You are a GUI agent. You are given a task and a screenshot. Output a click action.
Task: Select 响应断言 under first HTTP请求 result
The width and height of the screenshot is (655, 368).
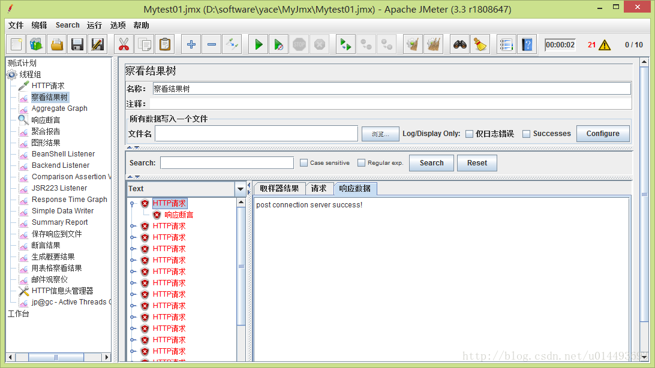pos(179,215)
